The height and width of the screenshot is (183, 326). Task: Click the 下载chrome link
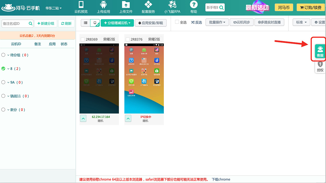[221, 179]
